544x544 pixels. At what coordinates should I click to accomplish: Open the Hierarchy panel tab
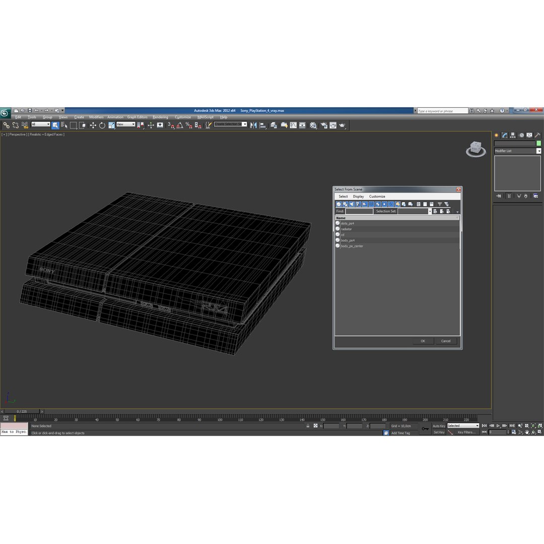[513, 135]
